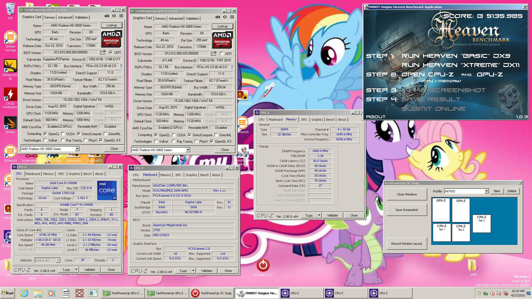Image resolution: width=532 pixels, height=299 pixels.
Task: Expand the Socket #1 selection dropdown
Action: (x=58, y=261)
